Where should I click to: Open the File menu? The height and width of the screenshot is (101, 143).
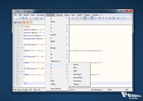[x=15, y=15]
